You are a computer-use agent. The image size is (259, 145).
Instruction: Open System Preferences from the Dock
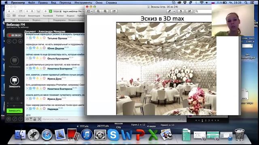pyautogui.click(x=100, y=135)
